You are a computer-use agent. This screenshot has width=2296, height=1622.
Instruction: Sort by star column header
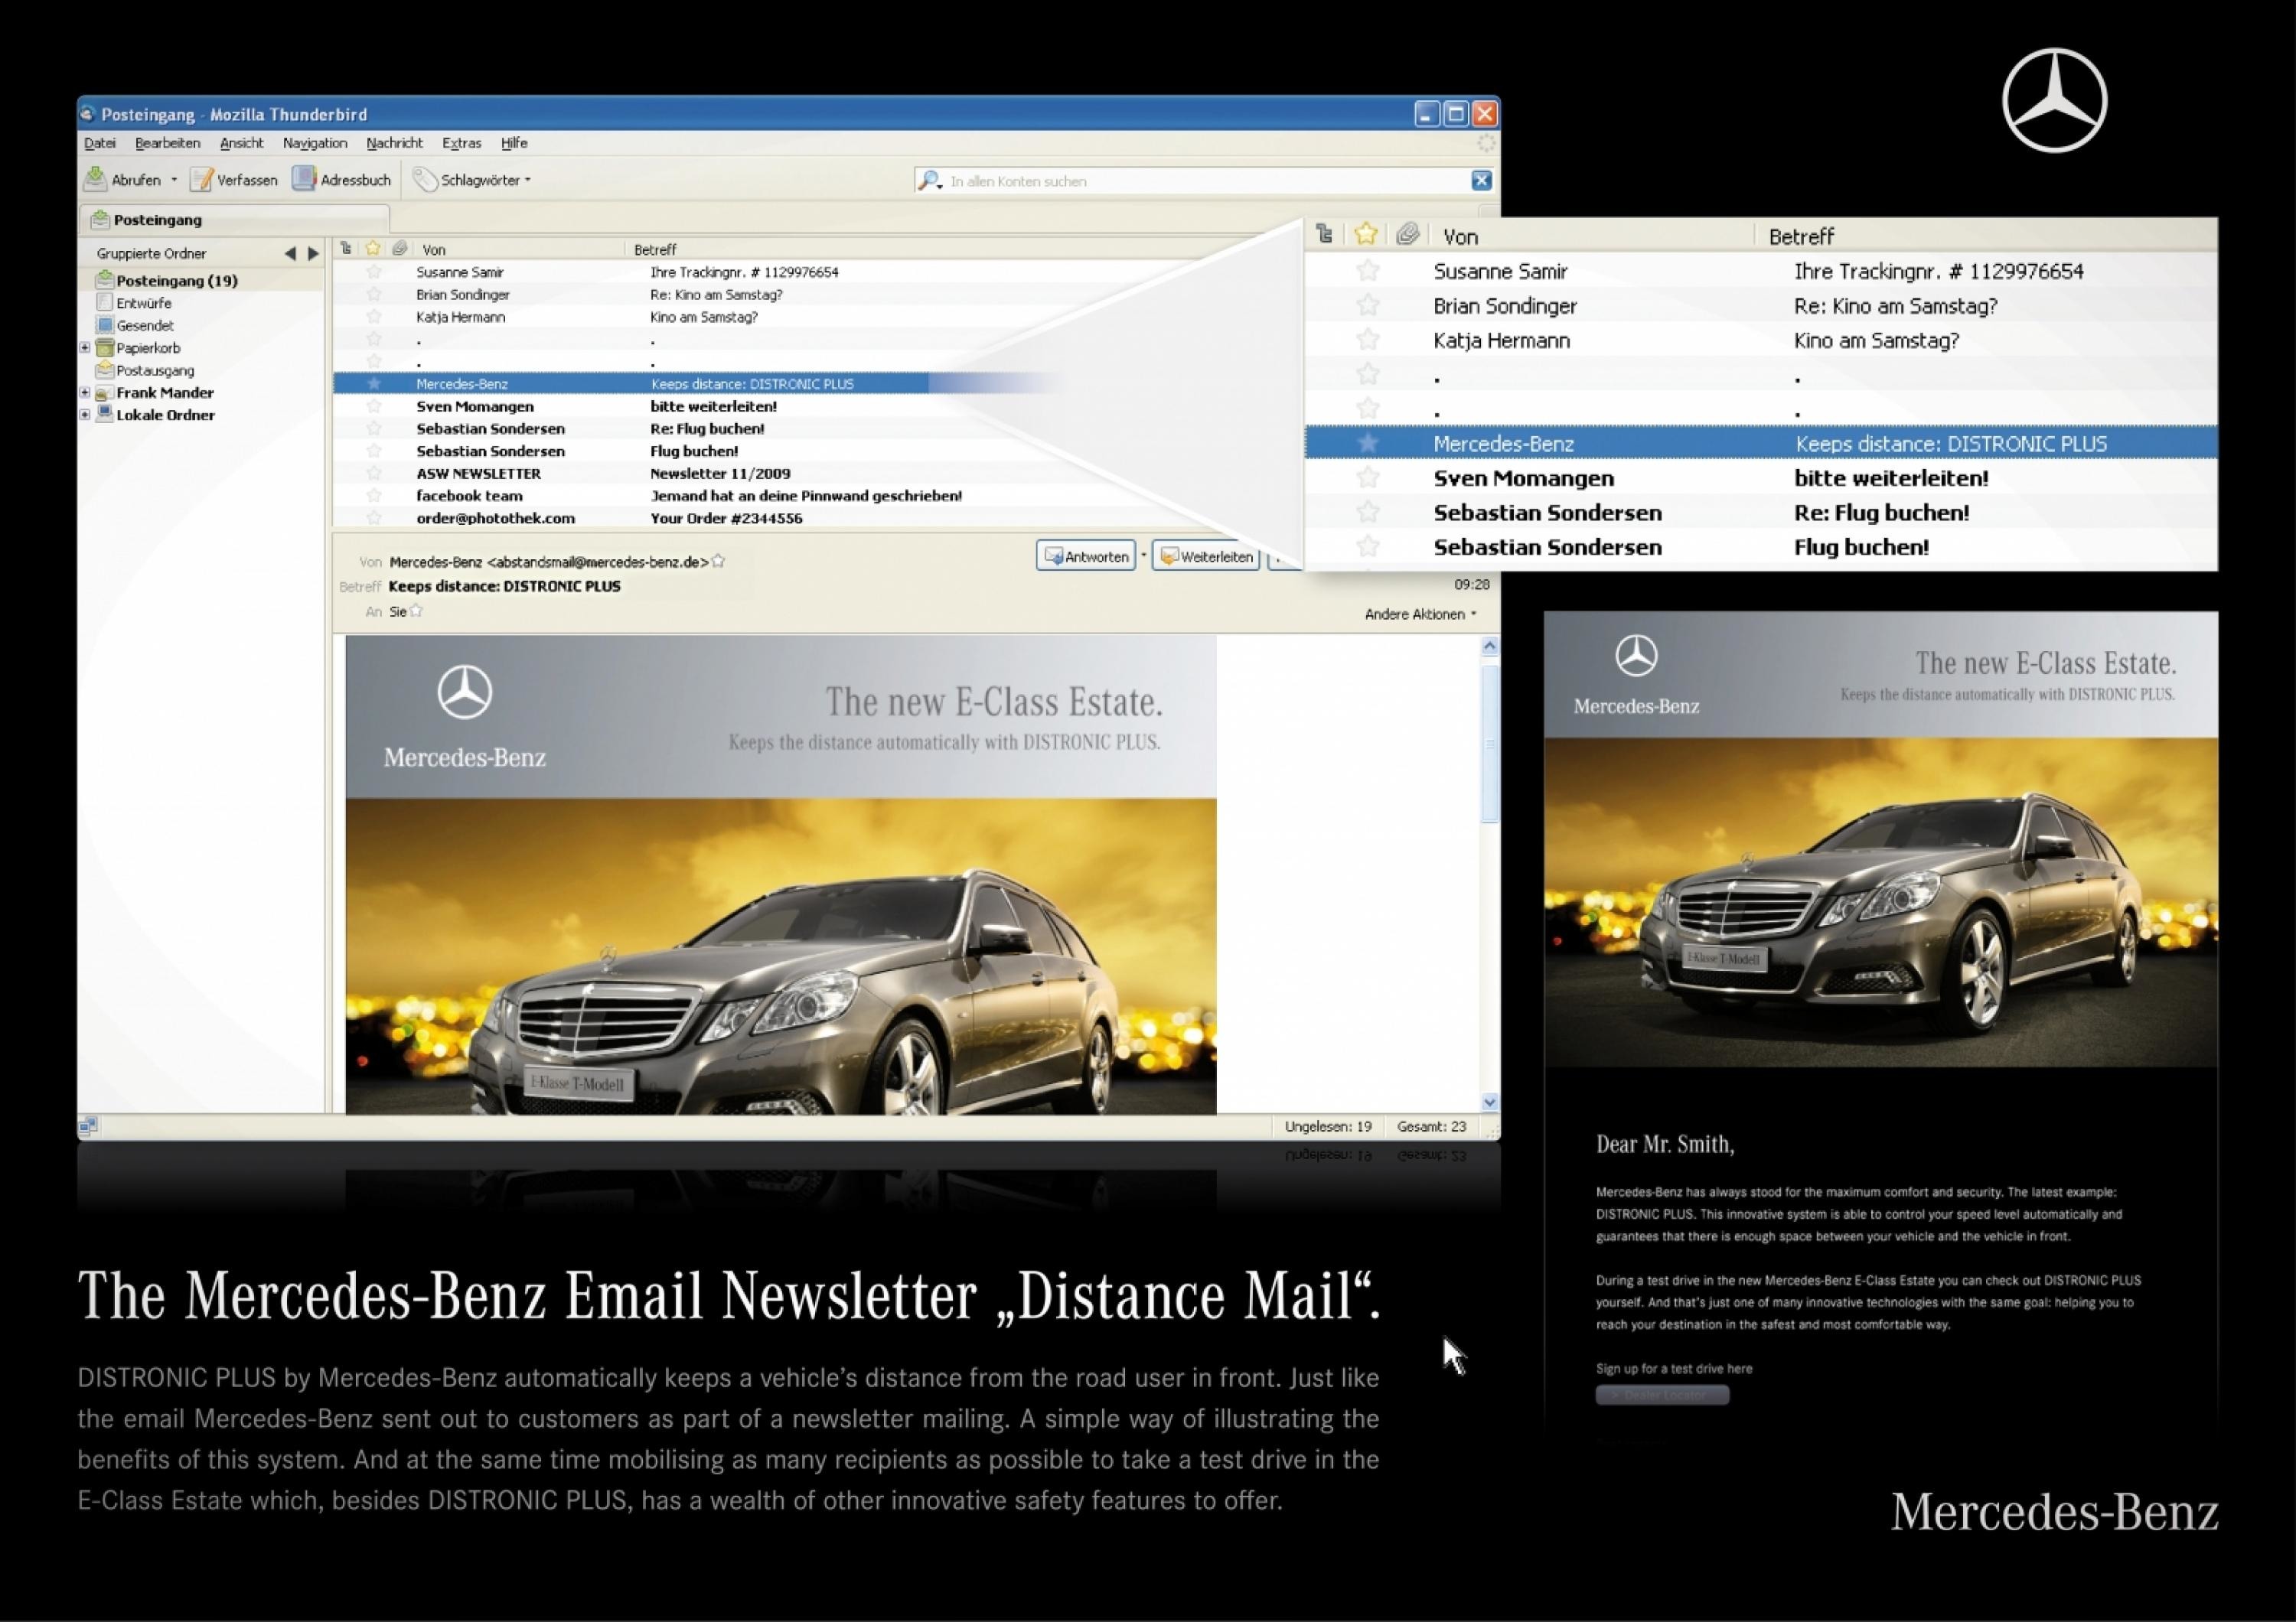click(373, 248)
